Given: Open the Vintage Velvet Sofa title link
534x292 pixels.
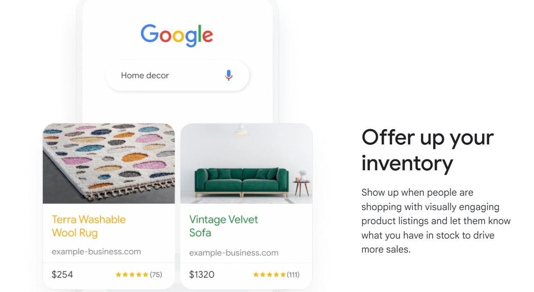Looking at the screenshot, I should pyautogui.click(x=224, y=226).
